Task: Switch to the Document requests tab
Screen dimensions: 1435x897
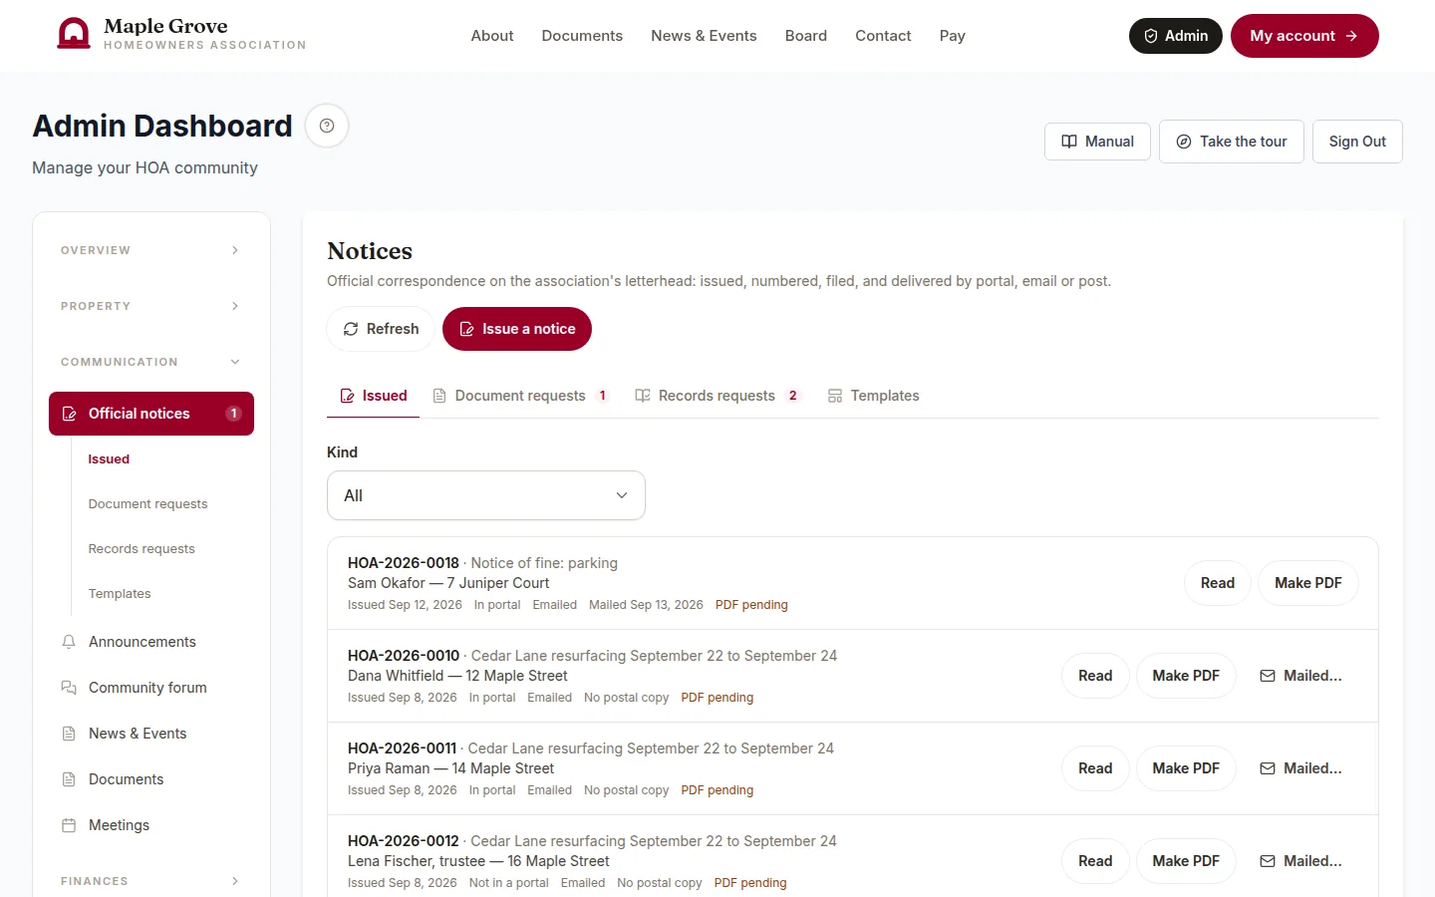Action: tap(521, 396)
